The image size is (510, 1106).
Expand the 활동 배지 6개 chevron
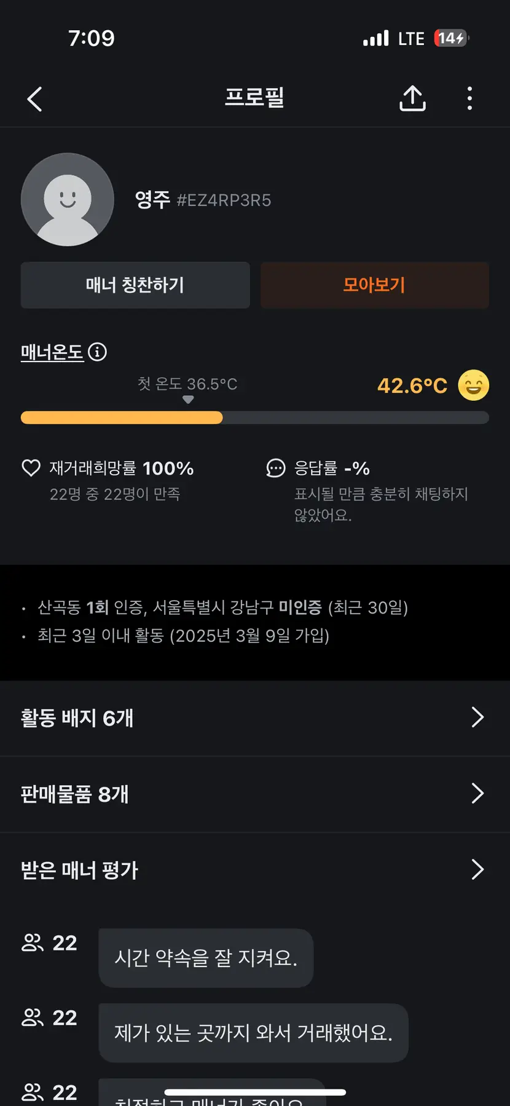click(477, 717)
